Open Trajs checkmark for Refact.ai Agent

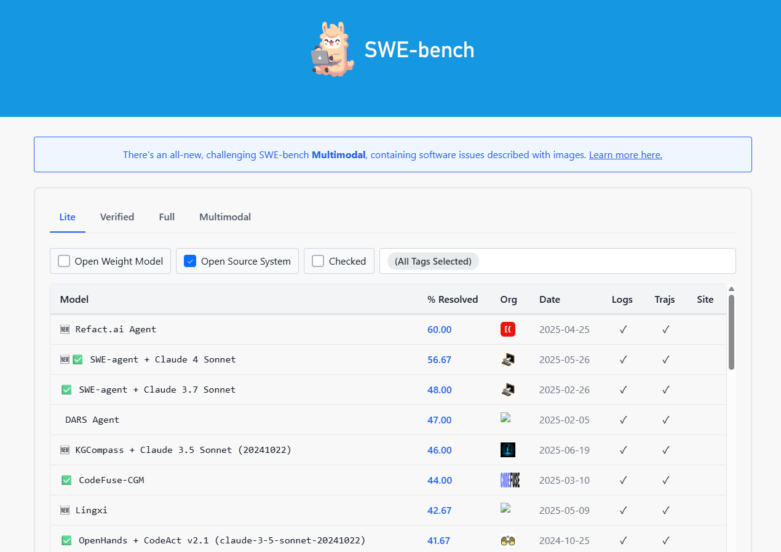pos(665,329)
